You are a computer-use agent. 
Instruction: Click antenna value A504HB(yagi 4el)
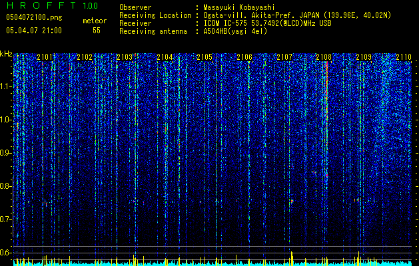pyautogui.click(x=235, y=31)
